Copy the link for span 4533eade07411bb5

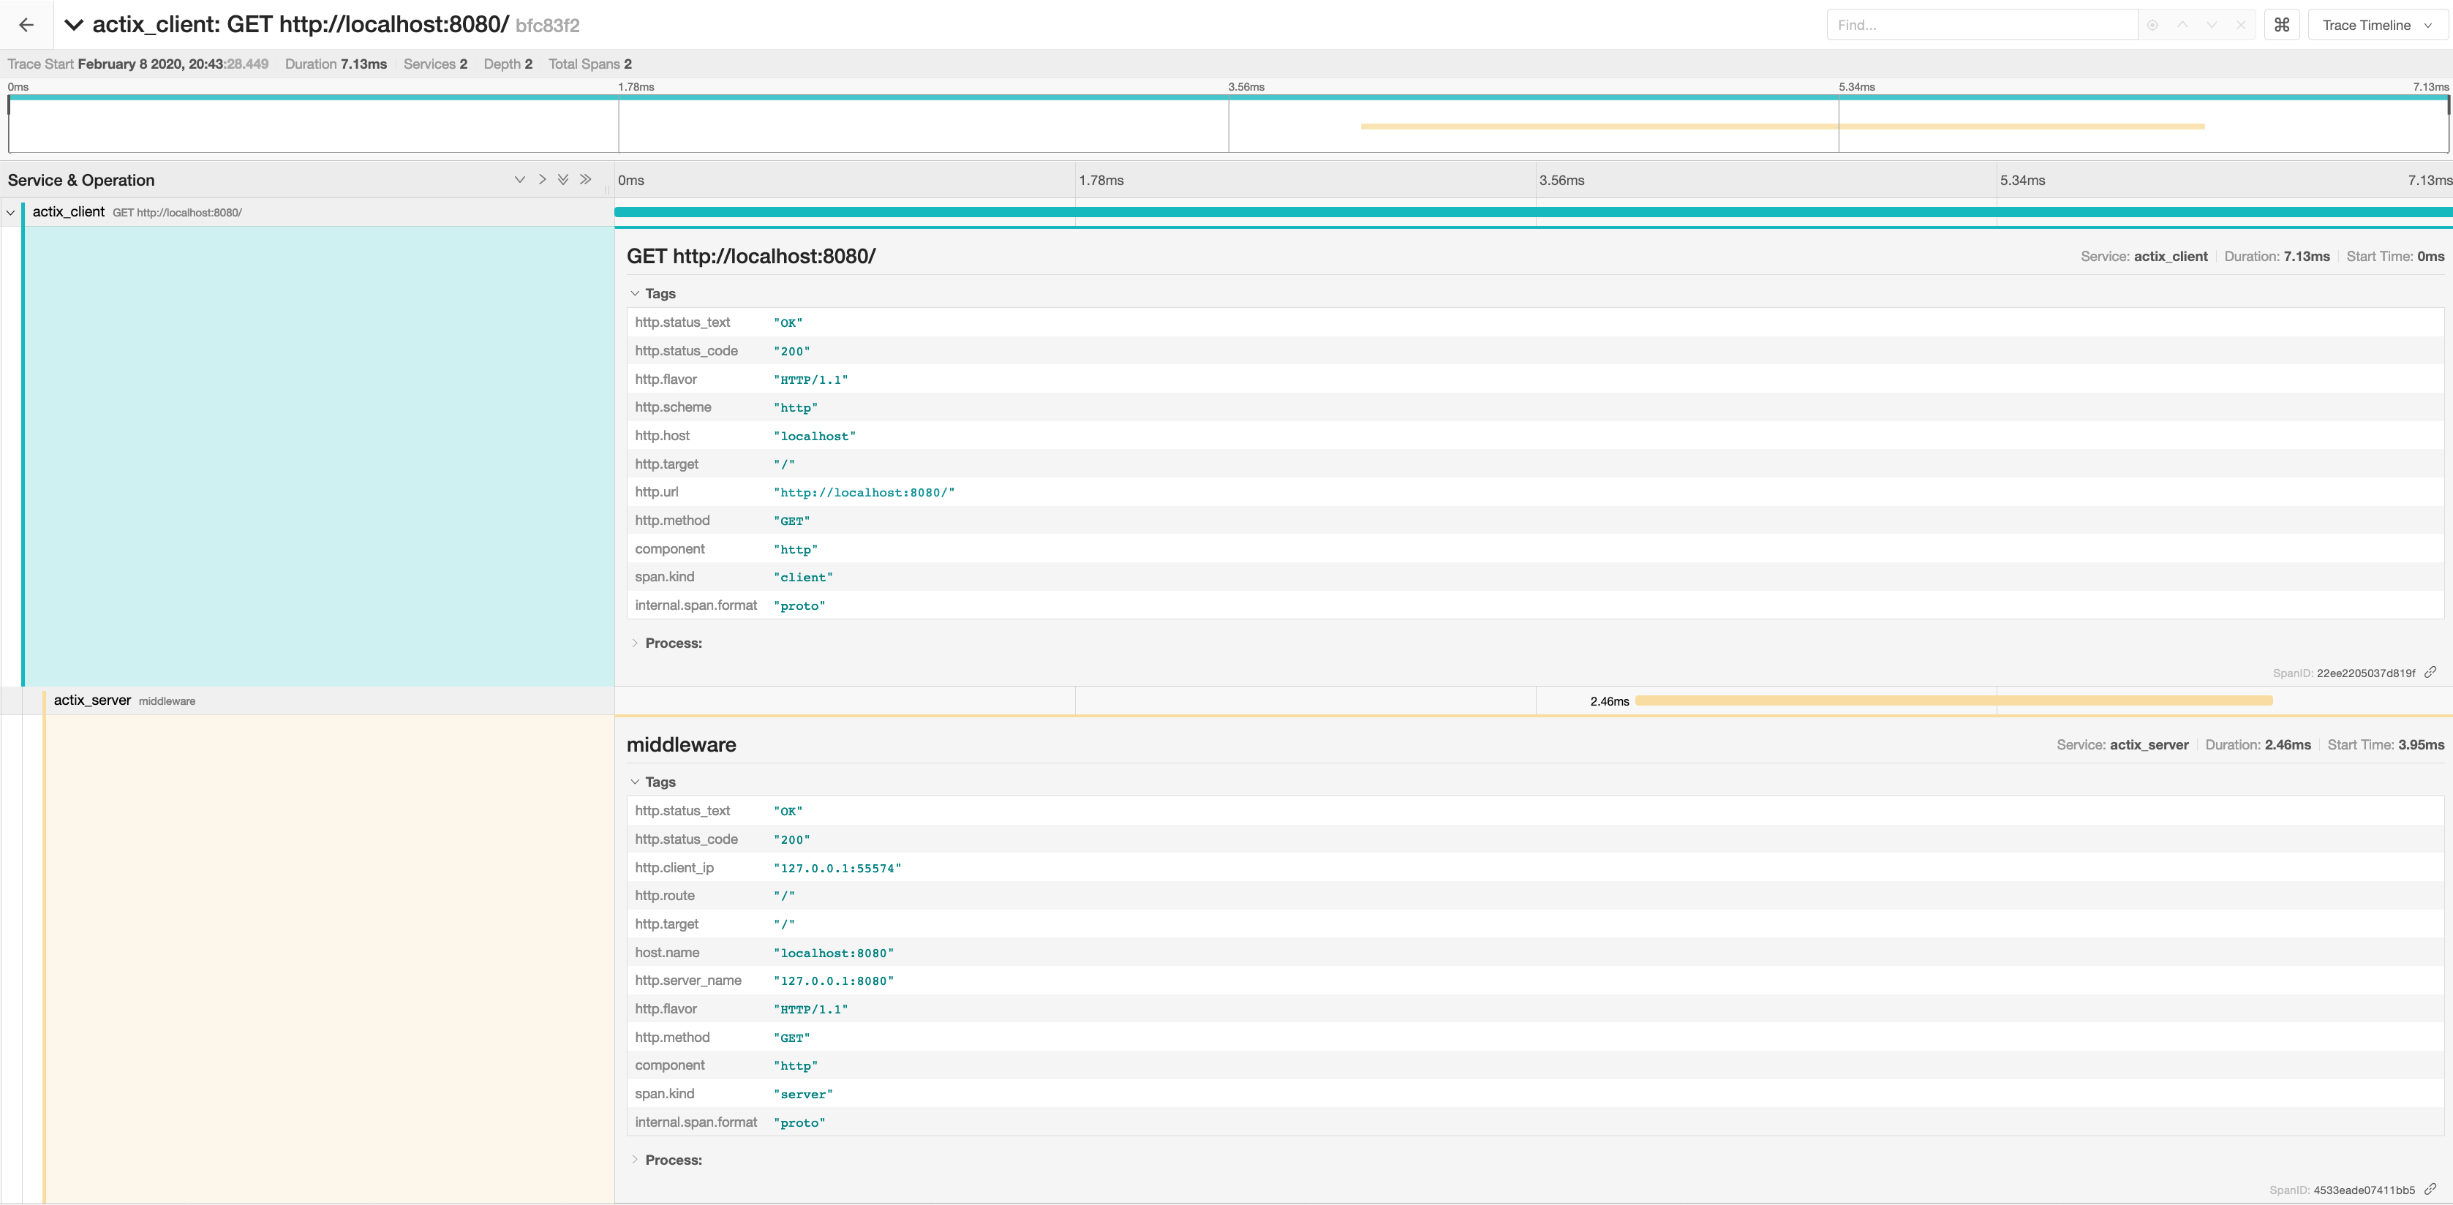point(2431,1189)
